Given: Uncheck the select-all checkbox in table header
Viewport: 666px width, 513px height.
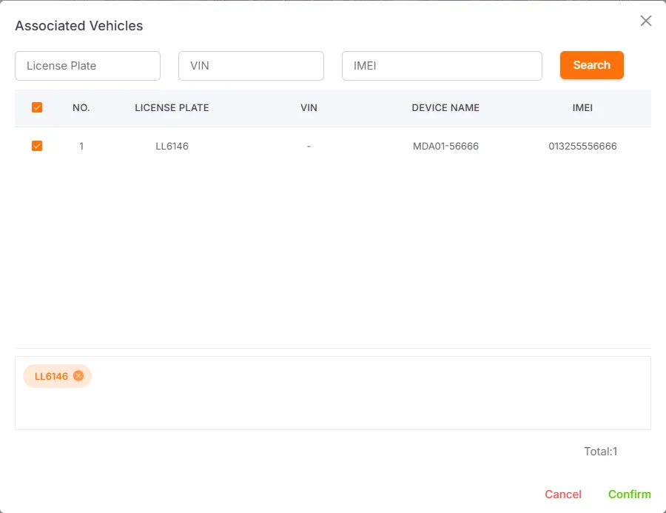Looking at the screenshot, I should [37, 107].
